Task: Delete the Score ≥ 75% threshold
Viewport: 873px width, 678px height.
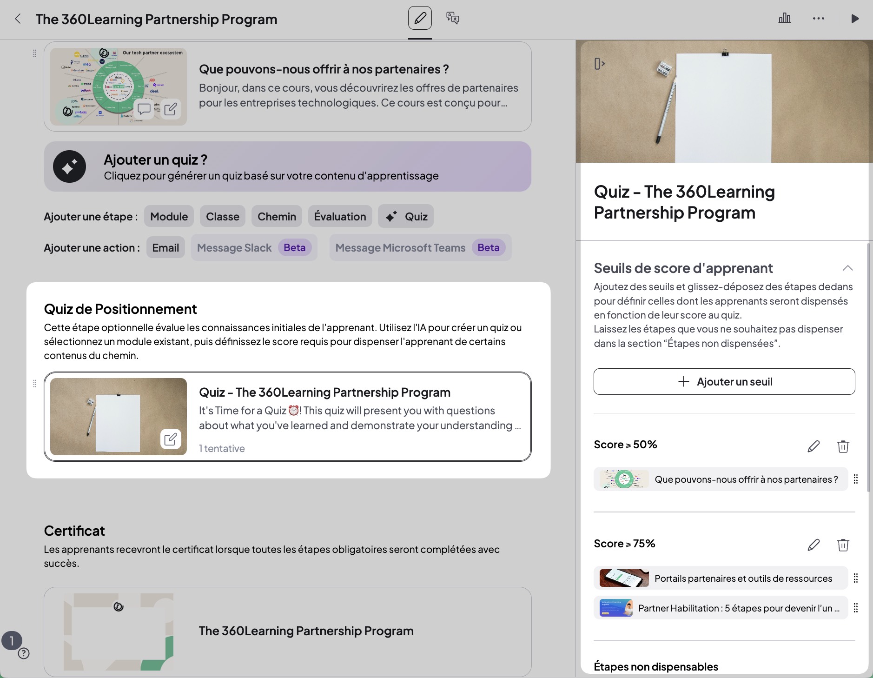Action: coord(843,545)
